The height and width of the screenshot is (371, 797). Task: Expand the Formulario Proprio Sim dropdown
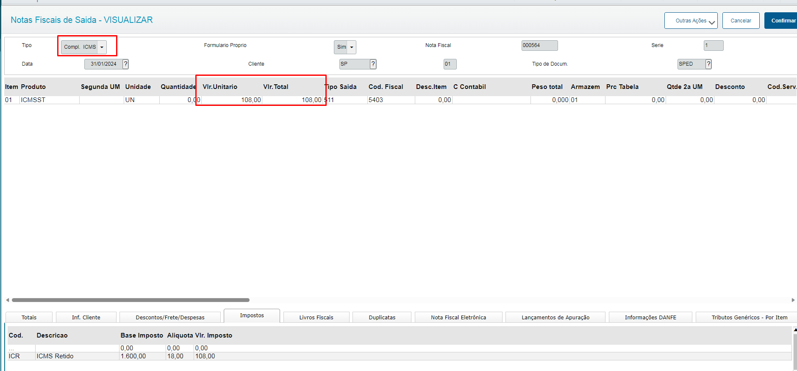pos(351,47)
